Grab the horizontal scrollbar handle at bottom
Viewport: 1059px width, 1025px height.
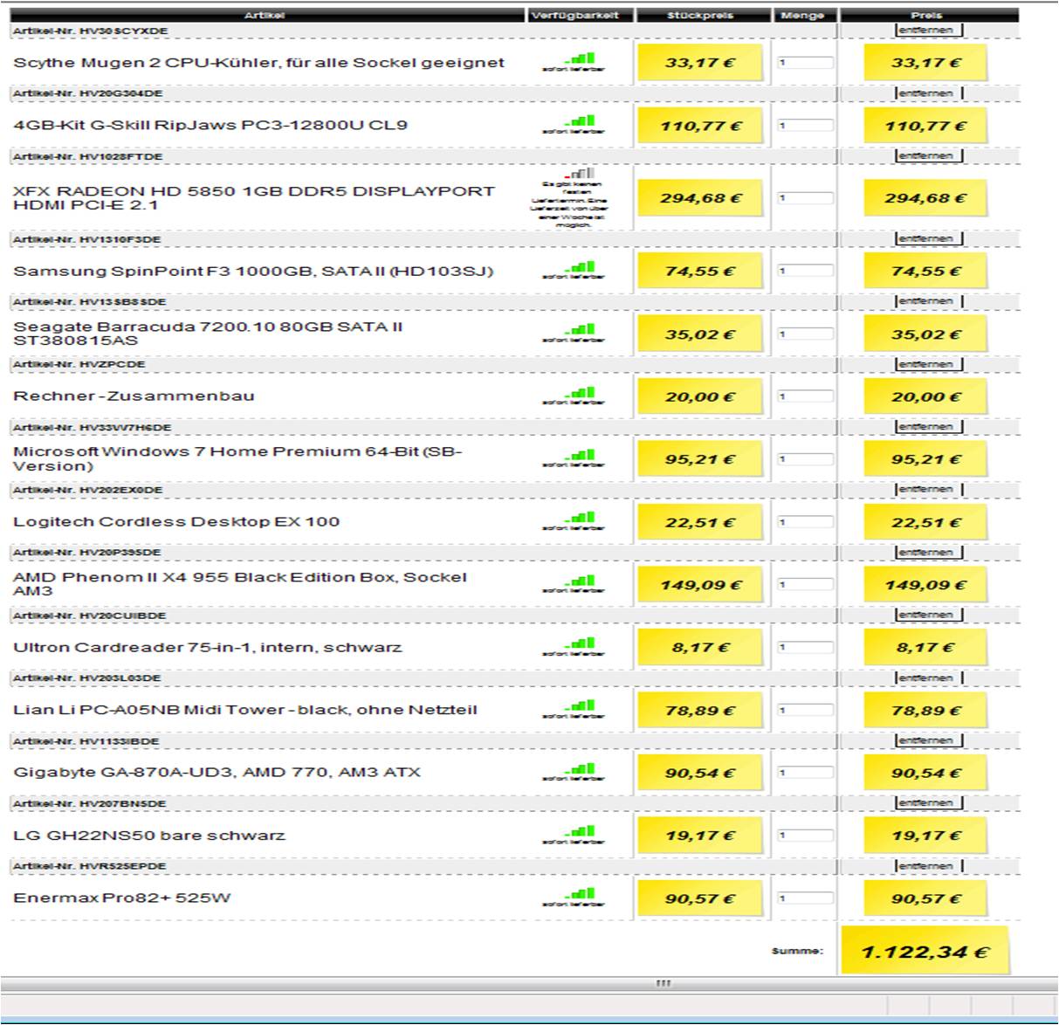664,984
